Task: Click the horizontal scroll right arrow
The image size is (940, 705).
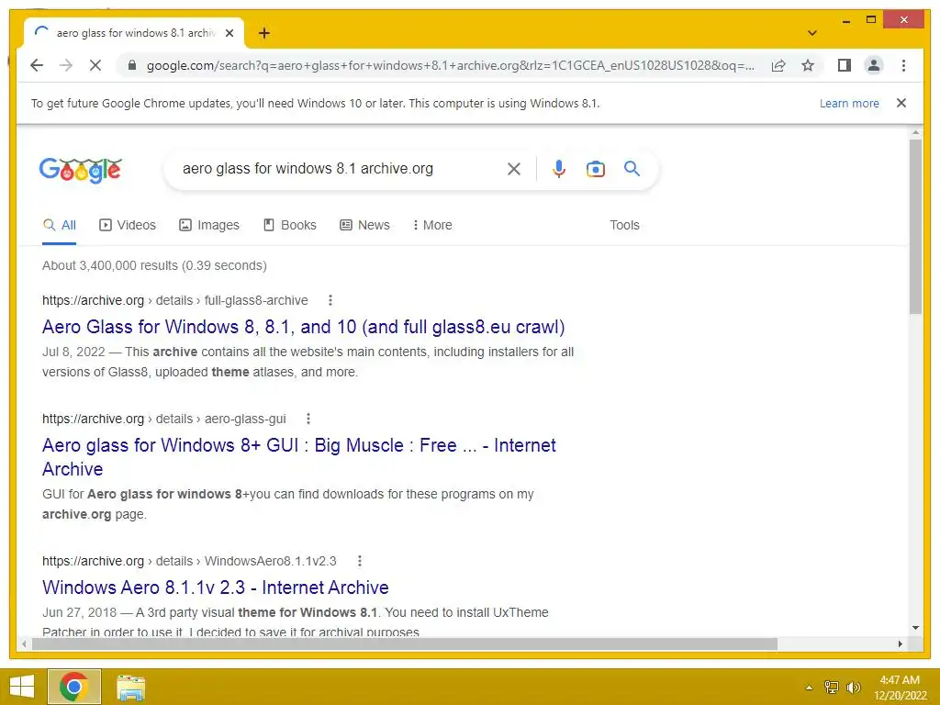Action: click(900, 643)
